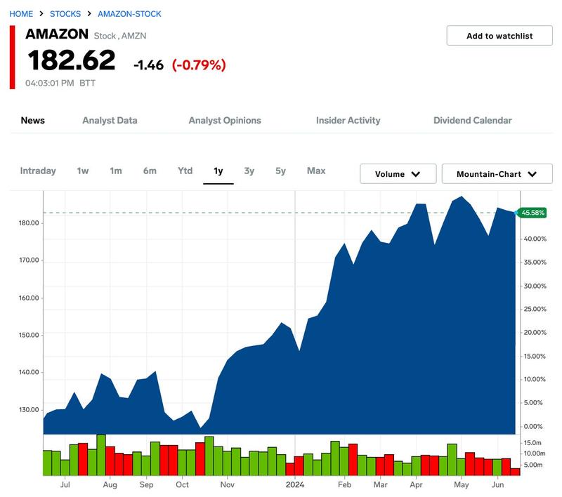562x497 pixels.
Task: Select 3y chart range
Action: (249, 171)
